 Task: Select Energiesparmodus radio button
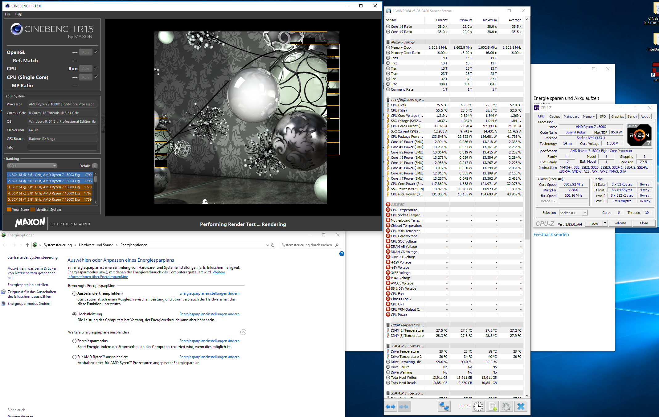(x=74, y=341)
